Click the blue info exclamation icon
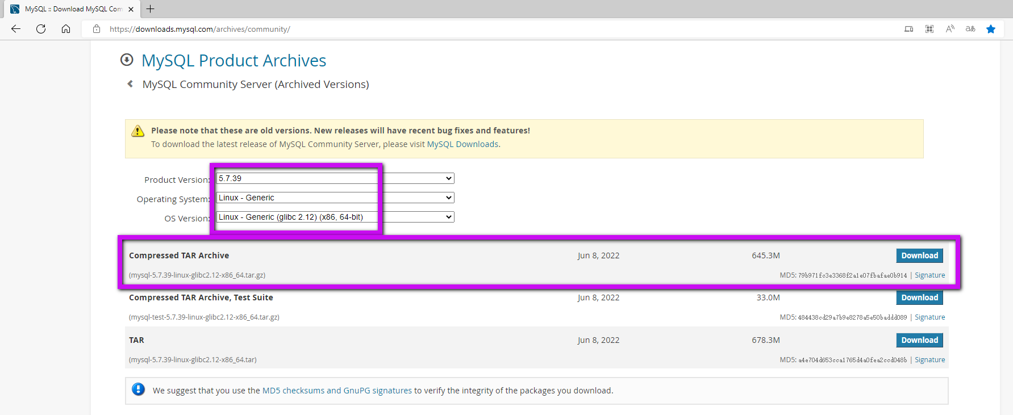The height and width of the screenshot is (415, 1013). point(138,389)
